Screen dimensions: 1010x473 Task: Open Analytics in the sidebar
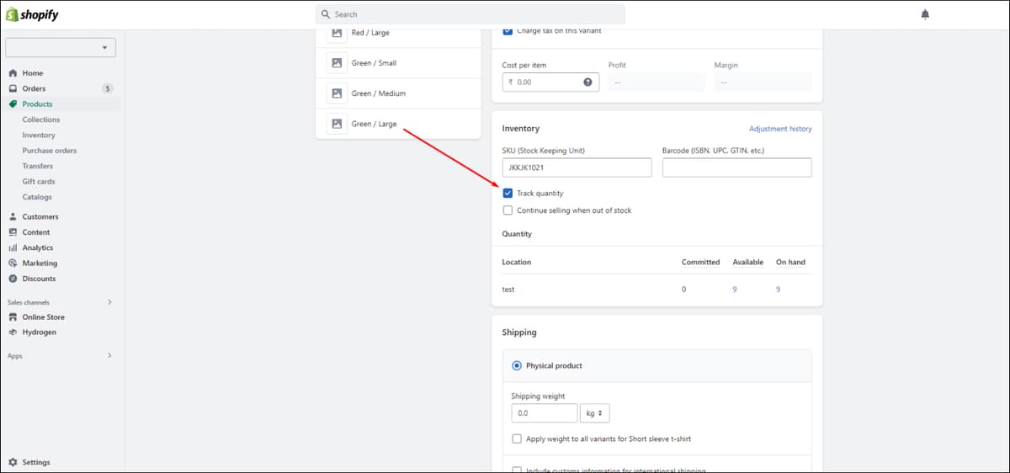point(38,248)
